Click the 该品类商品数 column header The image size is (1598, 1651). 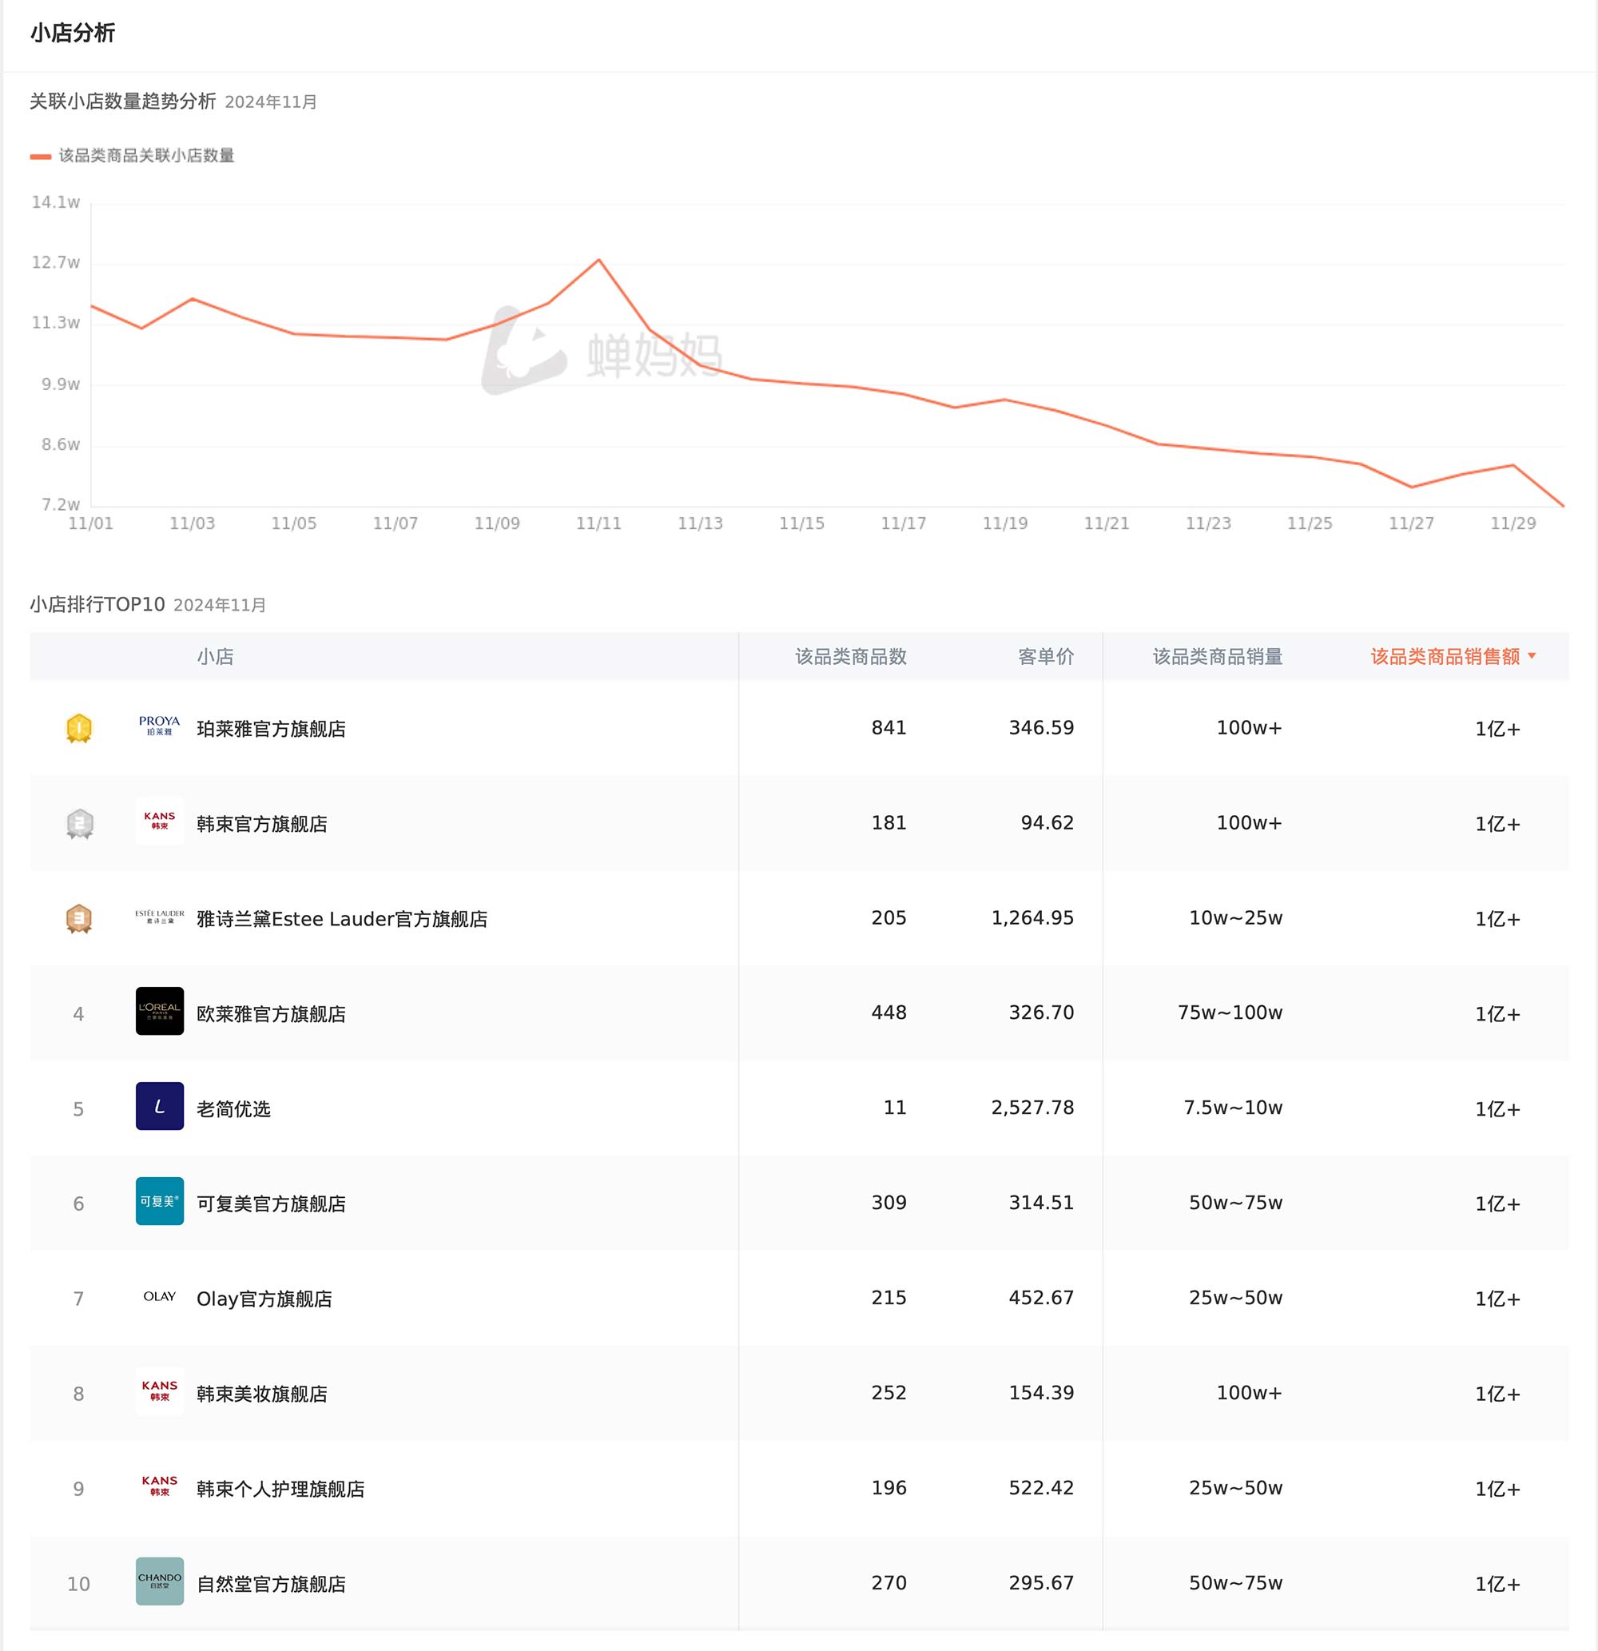pyautogui.click(x=850, y=656)
